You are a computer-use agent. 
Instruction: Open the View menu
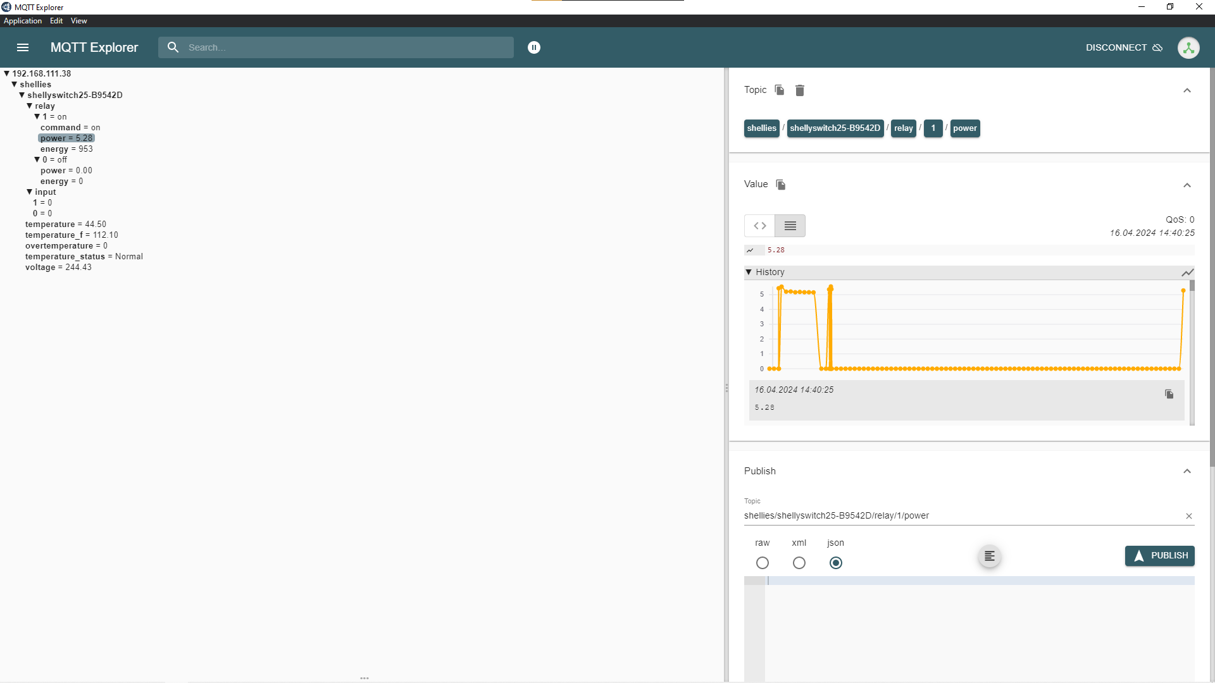pyautogui.click(x=78, y=21)
